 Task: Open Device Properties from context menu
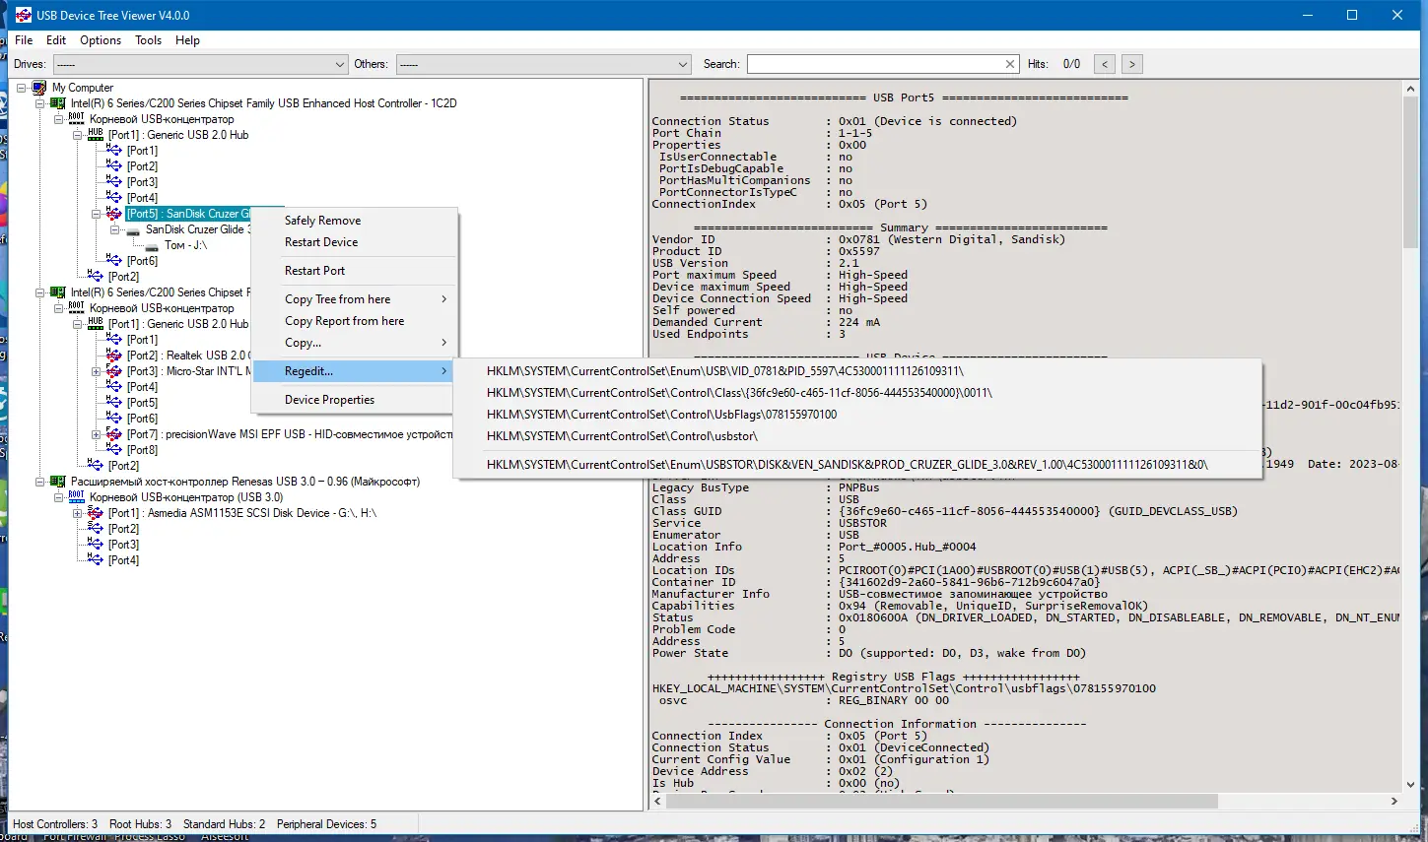(355, 400)
